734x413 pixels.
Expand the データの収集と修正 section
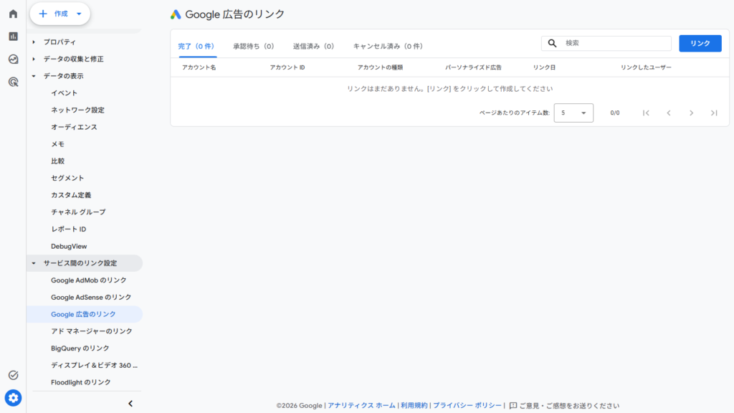coord(34,59)
